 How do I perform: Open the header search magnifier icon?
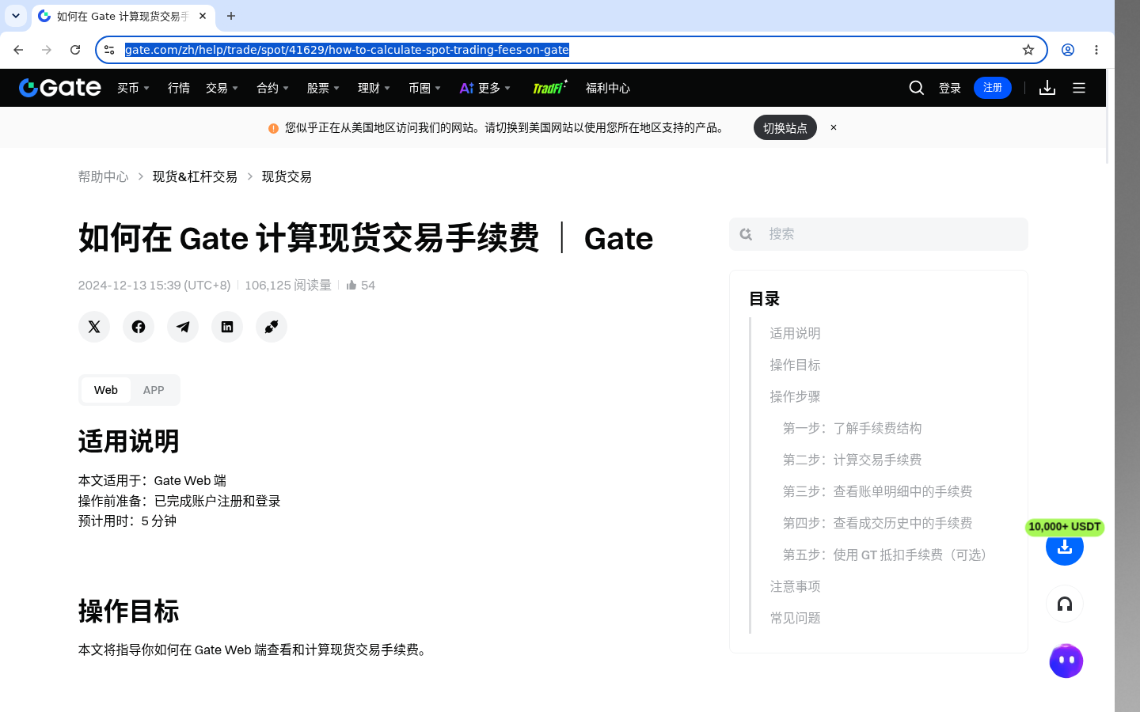917,88
